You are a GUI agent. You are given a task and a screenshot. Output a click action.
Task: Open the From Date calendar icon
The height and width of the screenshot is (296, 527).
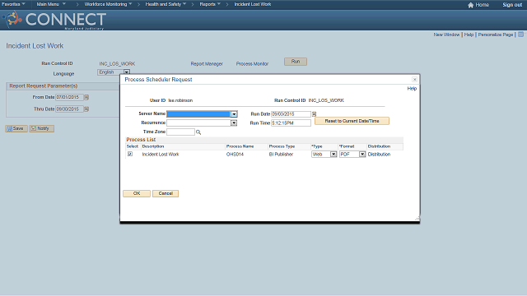pos(86,97)
